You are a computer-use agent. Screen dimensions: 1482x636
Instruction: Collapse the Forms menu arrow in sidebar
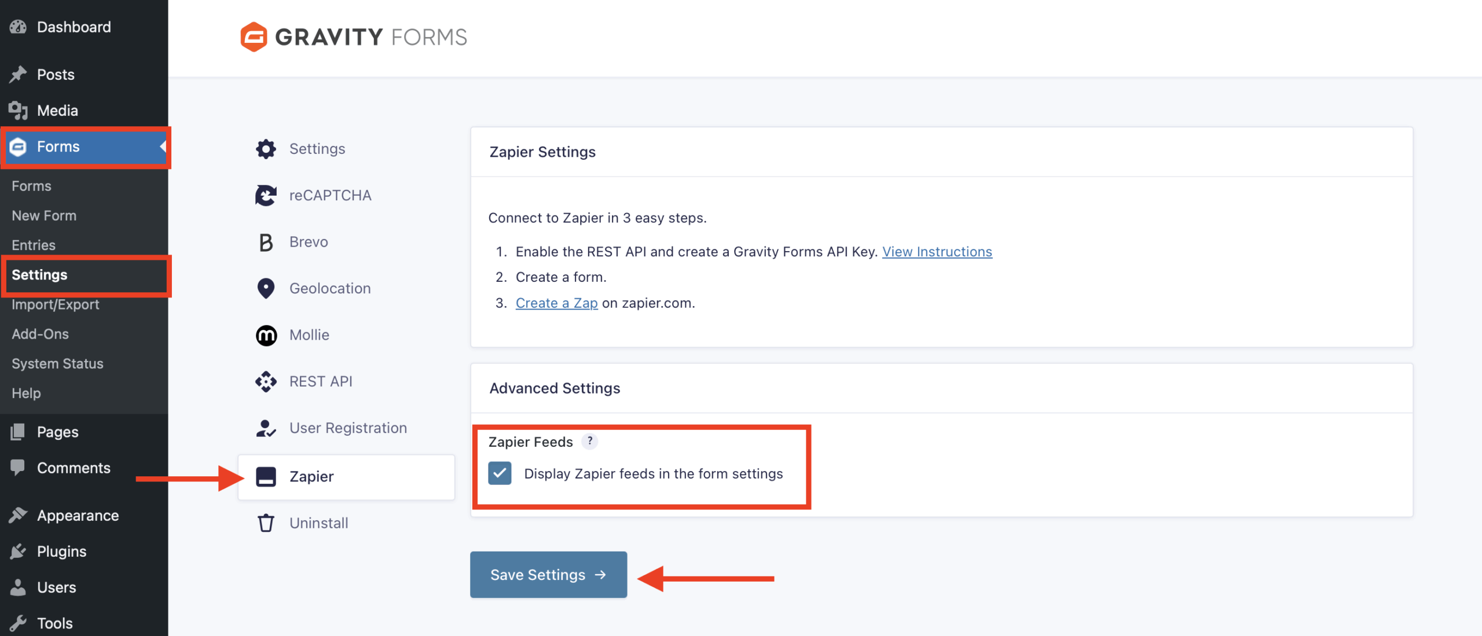(163, 146)
